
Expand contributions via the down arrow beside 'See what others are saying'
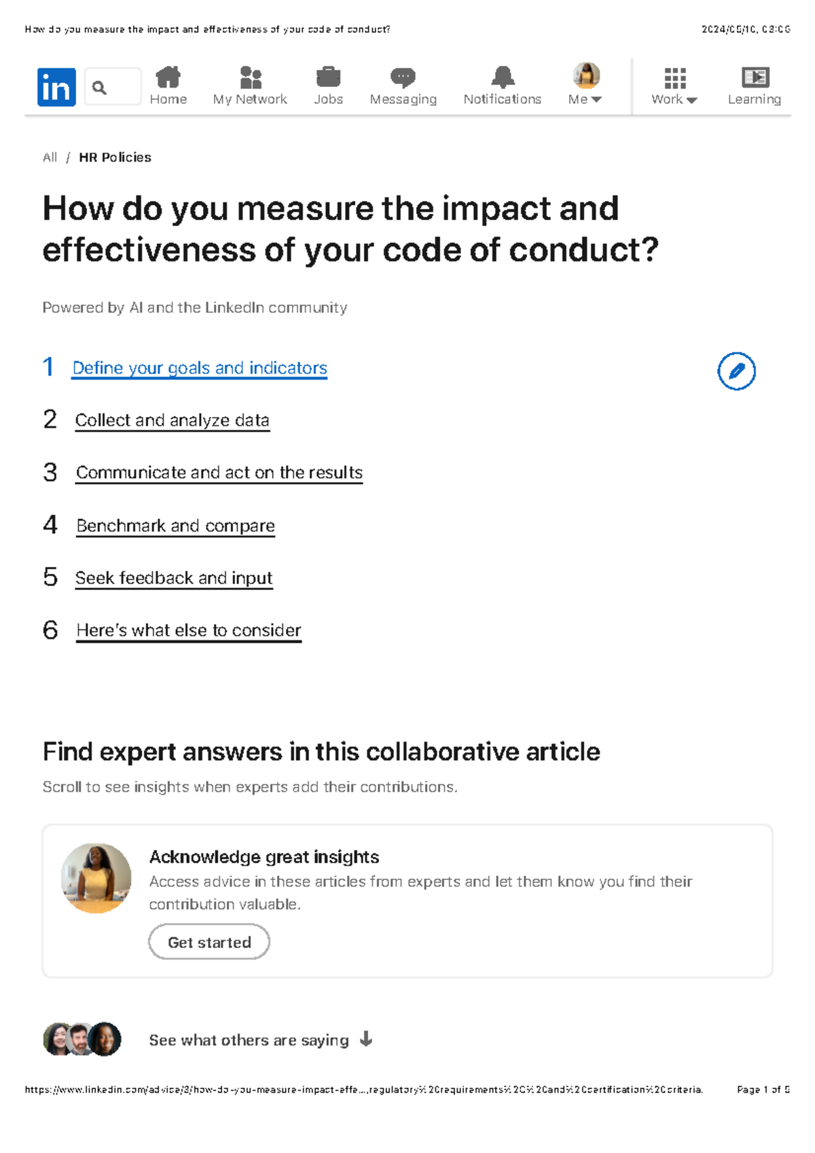366,1040
